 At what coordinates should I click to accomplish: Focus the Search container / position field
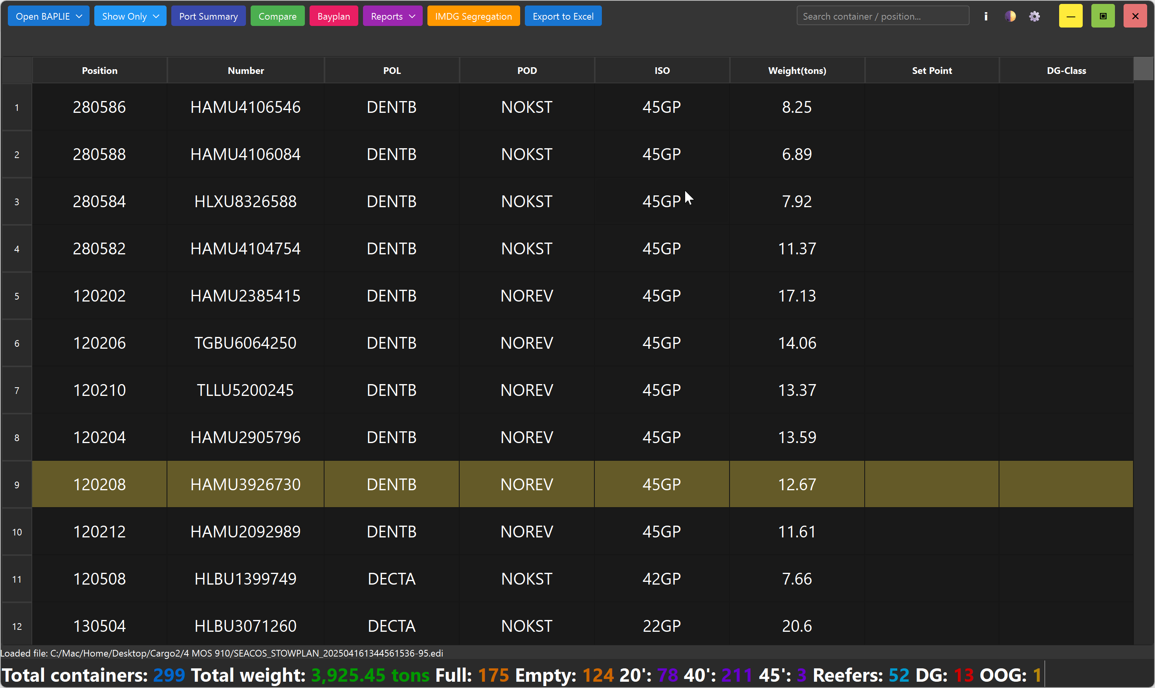point(883,16)
